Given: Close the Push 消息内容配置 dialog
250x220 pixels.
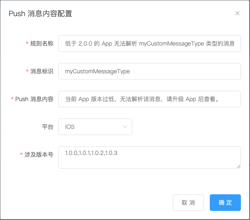Looking at the screenshot, I should tap(238, 13).
